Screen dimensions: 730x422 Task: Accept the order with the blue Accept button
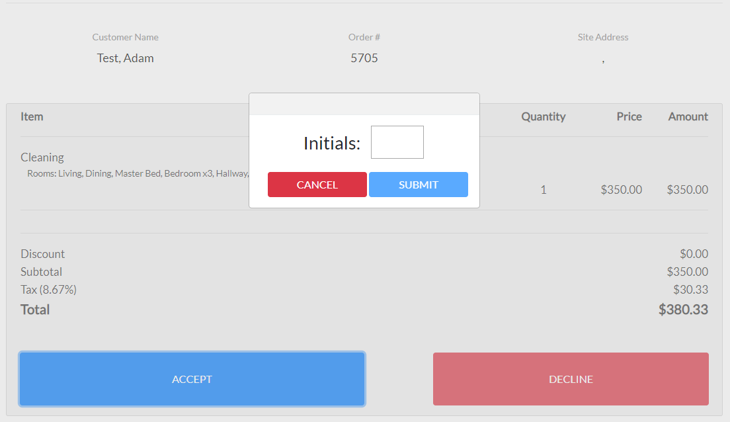[192, 379]
